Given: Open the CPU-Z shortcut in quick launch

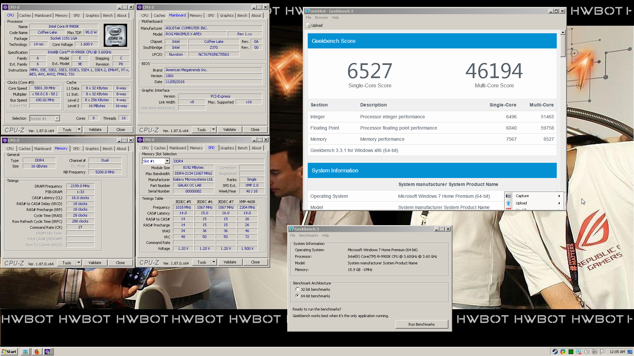Looking at the screenshot, I should coord(47,352).
